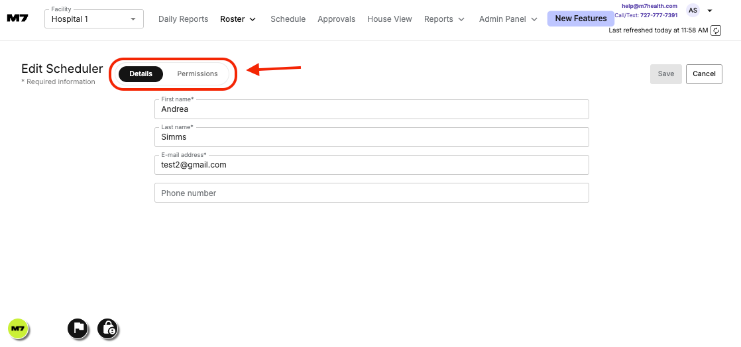Screen dimensions: 741x347
Task: Open the account dropdown arrow next to avatar
Action: (710, 11)
